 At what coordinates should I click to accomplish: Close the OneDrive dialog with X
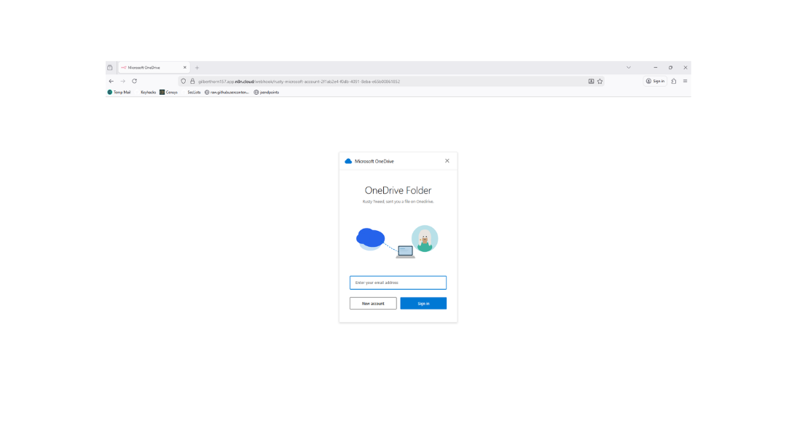point(447,161)
